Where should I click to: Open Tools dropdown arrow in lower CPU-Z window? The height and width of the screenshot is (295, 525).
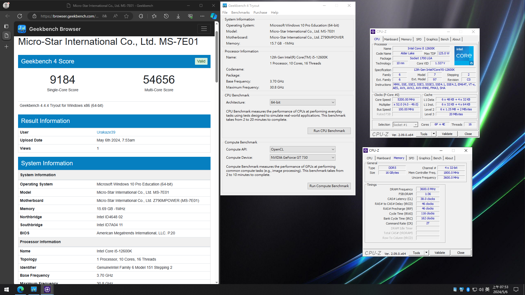(x=426, y=253)
